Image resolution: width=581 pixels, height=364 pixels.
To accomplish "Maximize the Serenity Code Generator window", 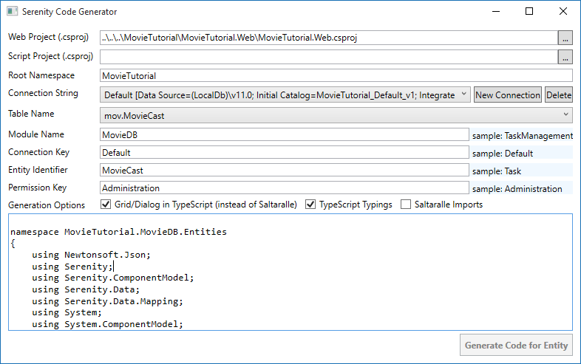I will (529, 12).
